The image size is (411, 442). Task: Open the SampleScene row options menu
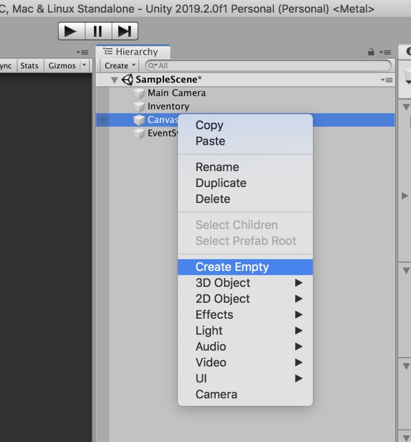pos(387,80)
